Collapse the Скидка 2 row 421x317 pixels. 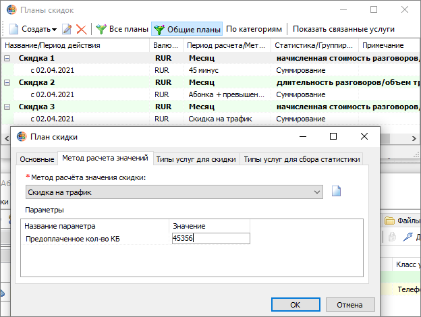coord(7,82)
